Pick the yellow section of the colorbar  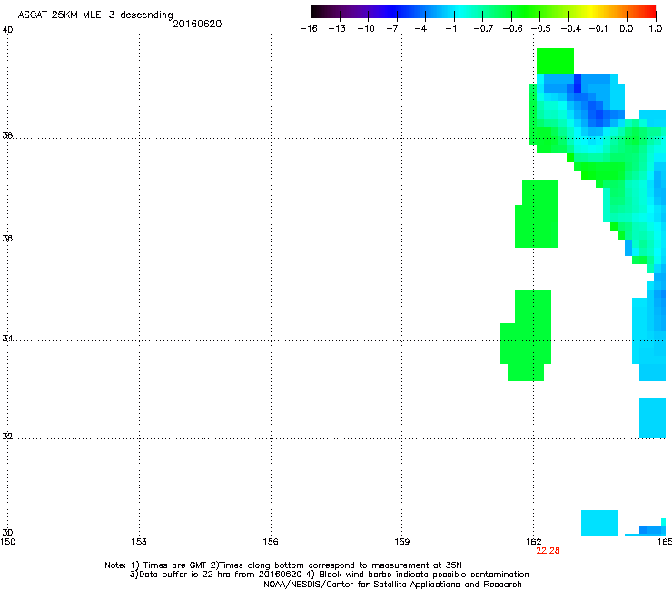click(x=591, y=11)
